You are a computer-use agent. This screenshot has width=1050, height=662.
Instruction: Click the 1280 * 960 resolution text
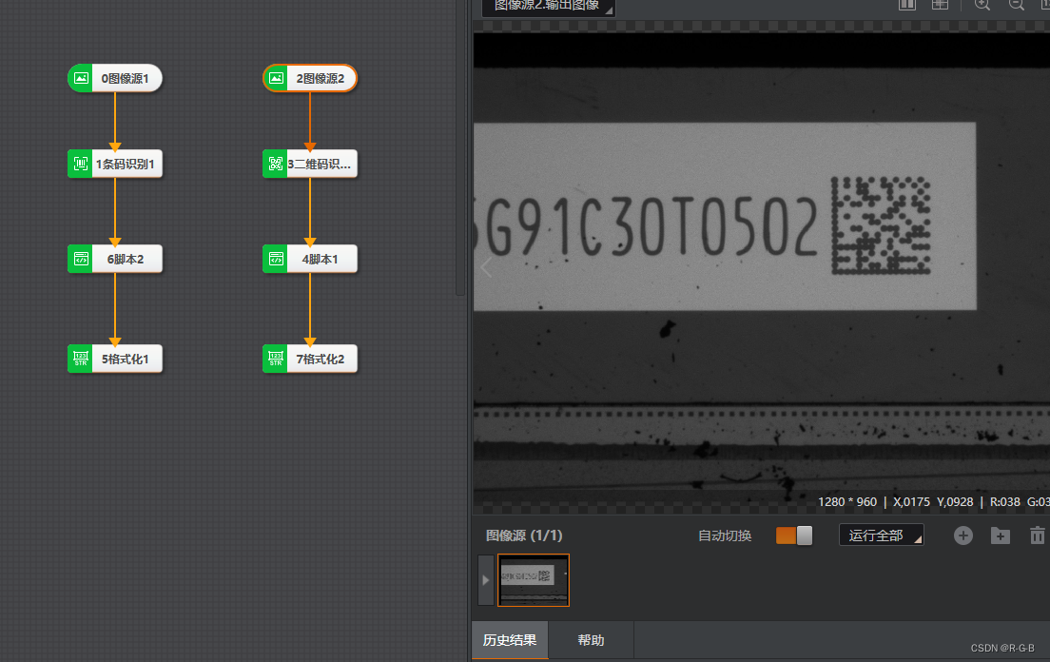[x=847, y=502]
